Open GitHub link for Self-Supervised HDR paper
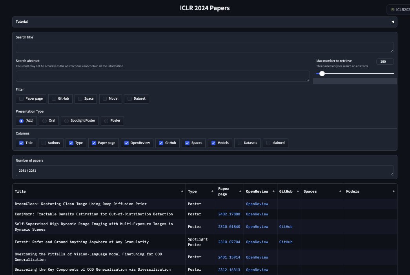The image size is (410, 275). pos(286,227)
